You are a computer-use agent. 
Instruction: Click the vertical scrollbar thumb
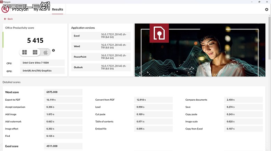[x=269, y=38]
